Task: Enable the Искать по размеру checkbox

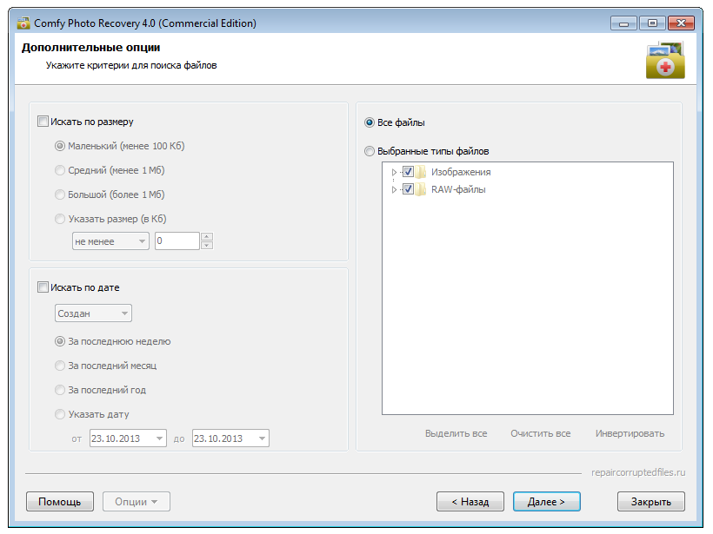Action: pyautogui.click(x=43, y=122)
